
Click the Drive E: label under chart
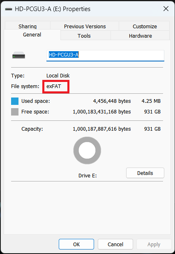click(87, 176)
